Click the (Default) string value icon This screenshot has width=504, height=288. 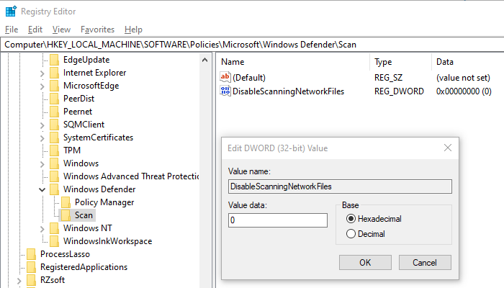click(x=225, y=77)
